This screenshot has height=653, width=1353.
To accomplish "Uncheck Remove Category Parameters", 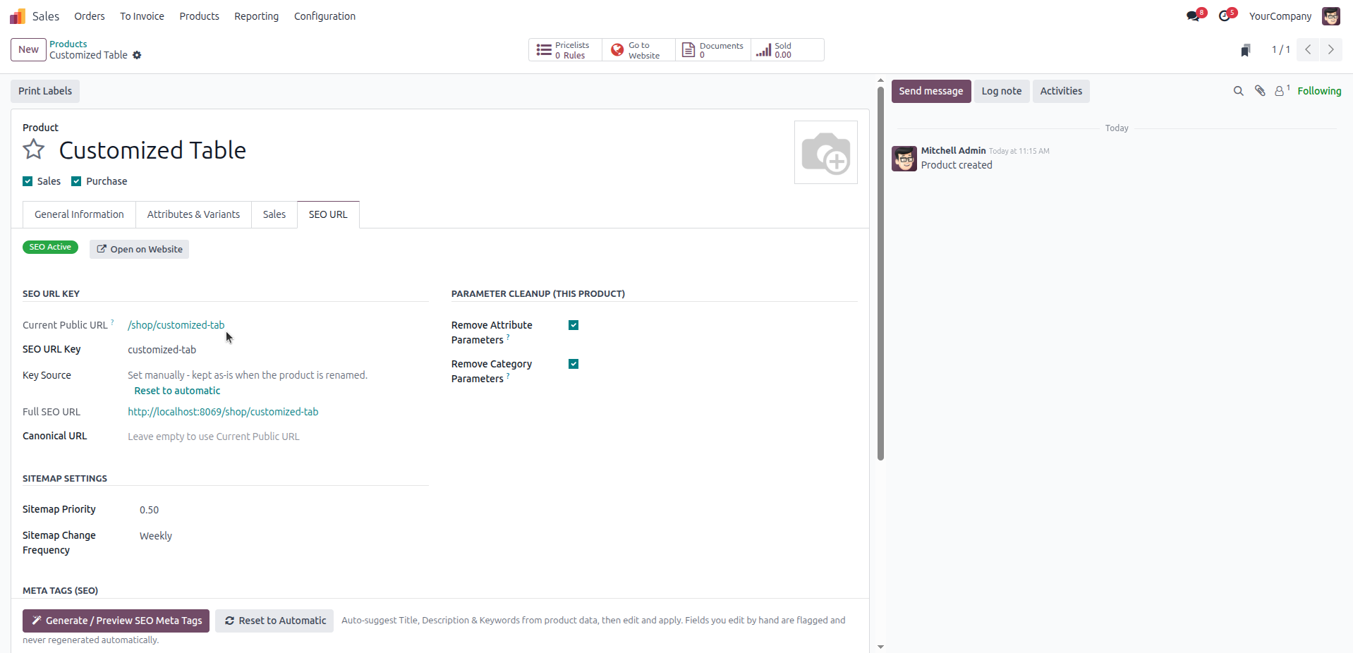I will pos(574,364).
